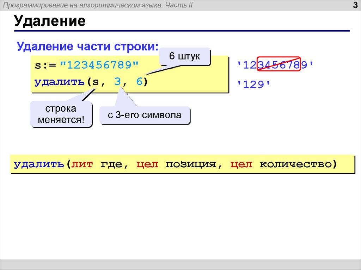Click the horizontal line under the title

(x=180, y=30)
